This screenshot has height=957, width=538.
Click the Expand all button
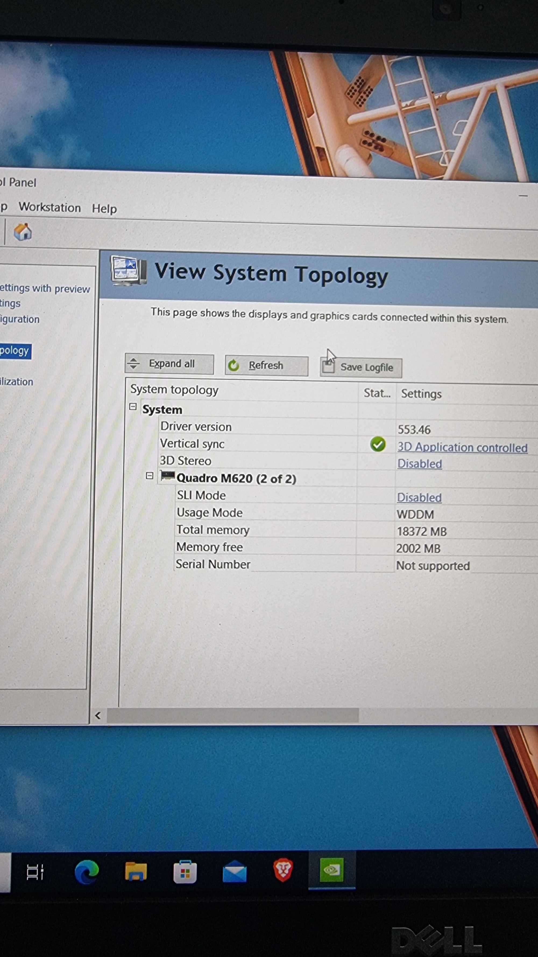(x=169, y=364)
